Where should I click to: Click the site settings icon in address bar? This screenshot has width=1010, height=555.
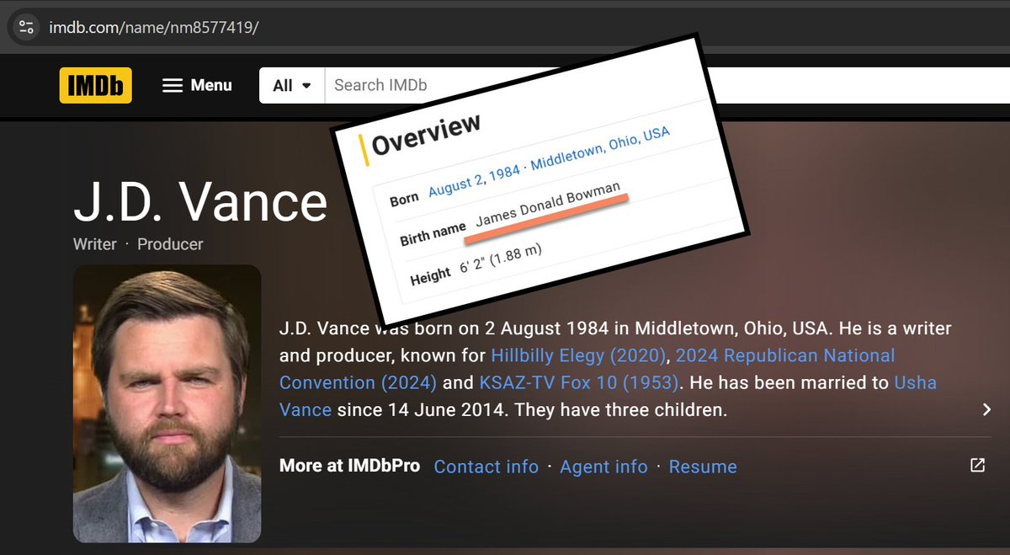26,27
